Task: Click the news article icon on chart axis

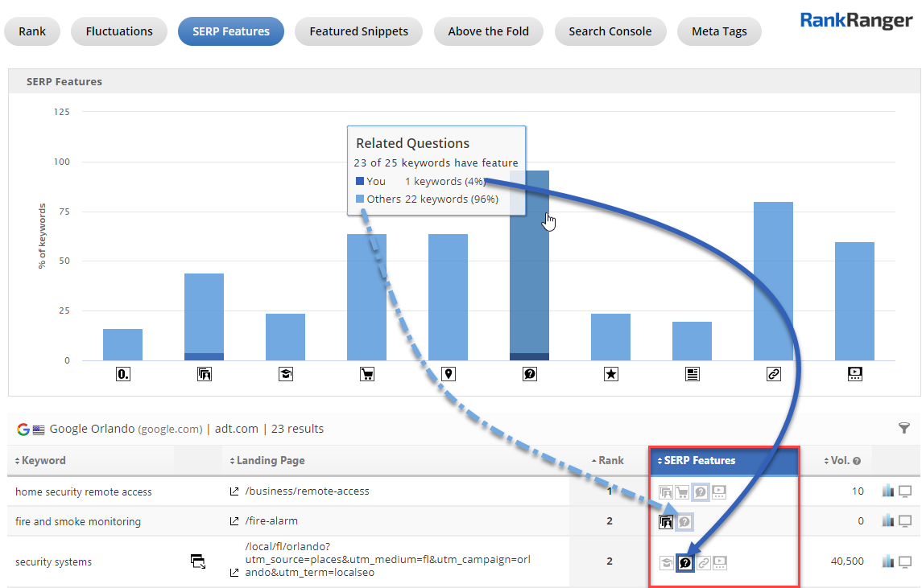Action: click(692, 374)
